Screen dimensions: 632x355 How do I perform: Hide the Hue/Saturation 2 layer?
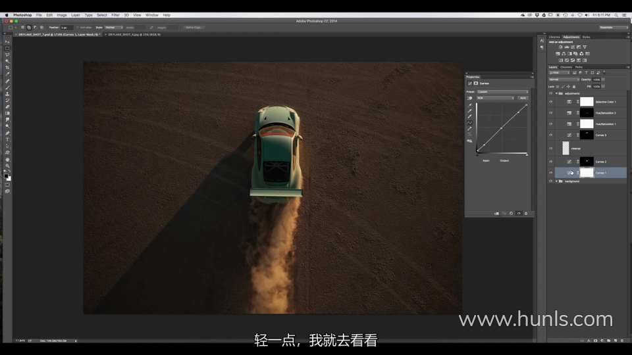pyautogui.click(x=551, y=112)
